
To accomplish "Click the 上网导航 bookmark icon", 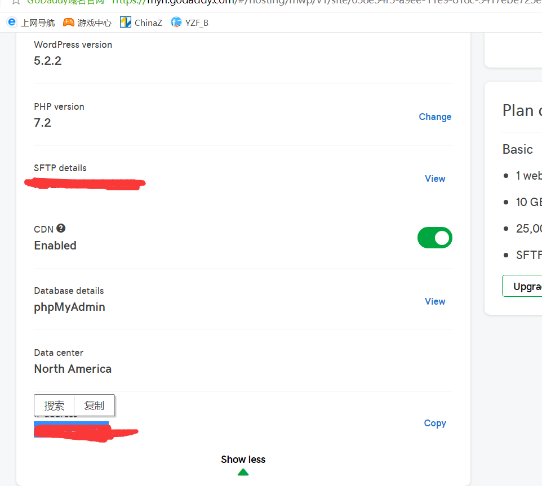I will click(12, 23).
